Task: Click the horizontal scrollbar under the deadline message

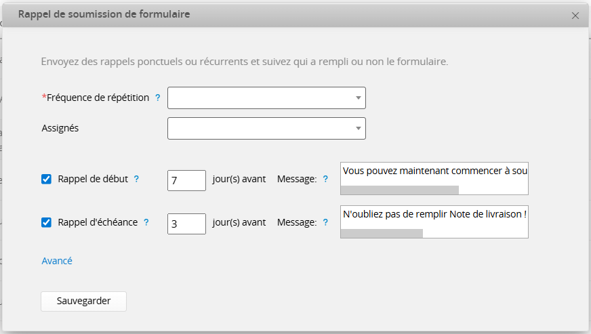Action: click(x=382, y=234)
